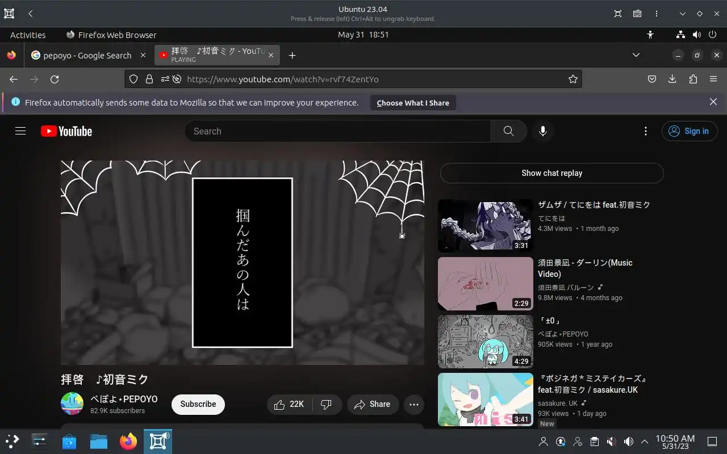
Task: Open Firefox downloads panel
Action: click(672, 79)
